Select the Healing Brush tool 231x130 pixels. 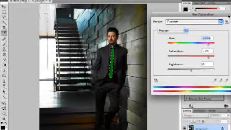click(x=4, y=39)
